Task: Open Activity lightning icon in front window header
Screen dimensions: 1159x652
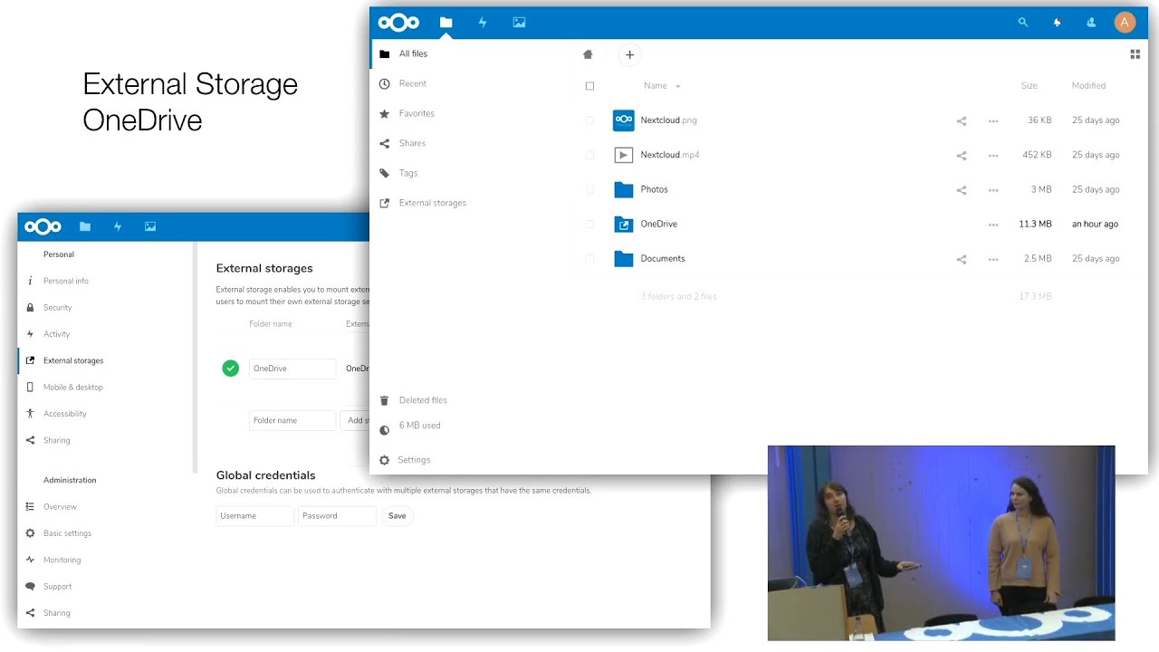Action: [483, 23]
